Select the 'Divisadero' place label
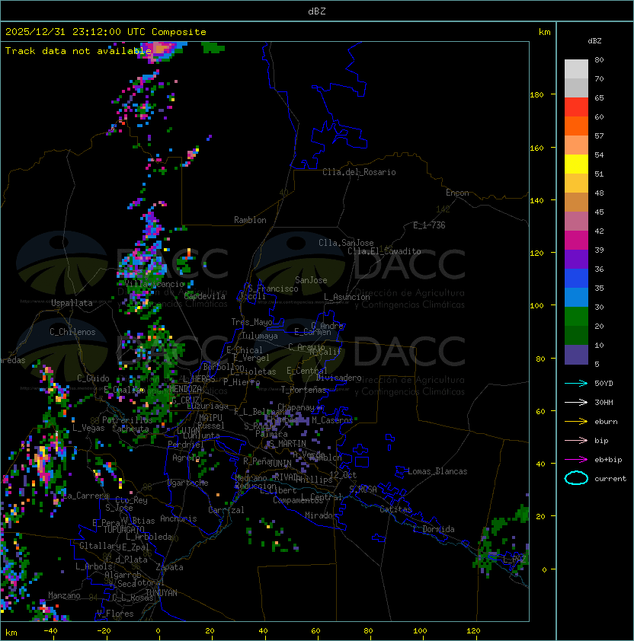 pos(338,378)
